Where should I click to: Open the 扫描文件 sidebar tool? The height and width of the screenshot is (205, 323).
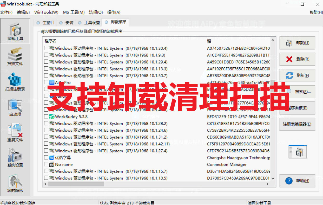(x=15, y=57)
